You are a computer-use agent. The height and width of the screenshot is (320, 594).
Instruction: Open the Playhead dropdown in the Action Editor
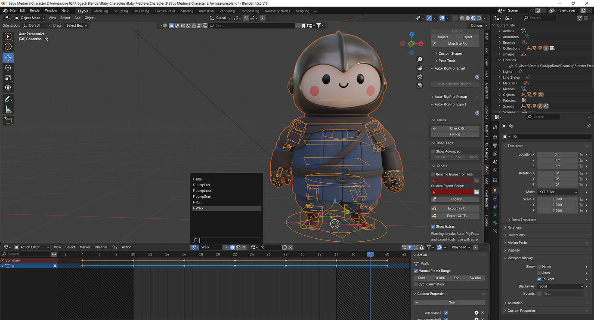[460, 247]
